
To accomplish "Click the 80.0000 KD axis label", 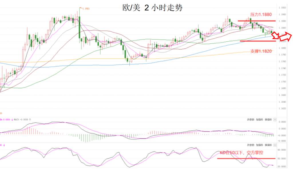I will (282, 150).
